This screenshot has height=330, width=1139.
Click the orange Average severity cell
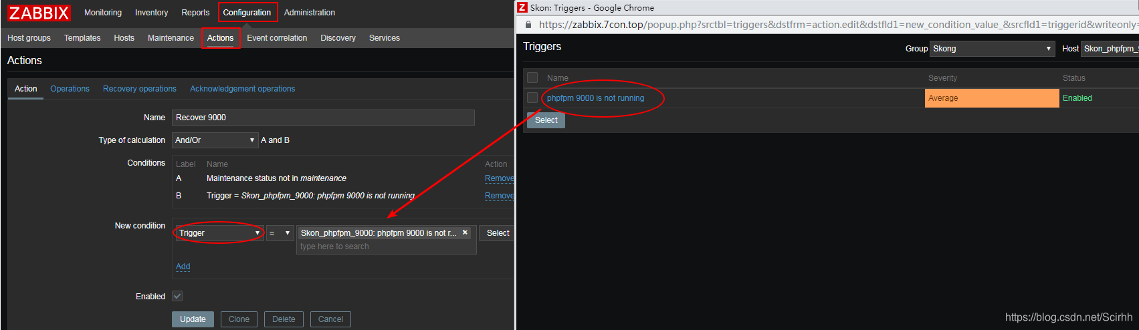[x=992, y=98]
